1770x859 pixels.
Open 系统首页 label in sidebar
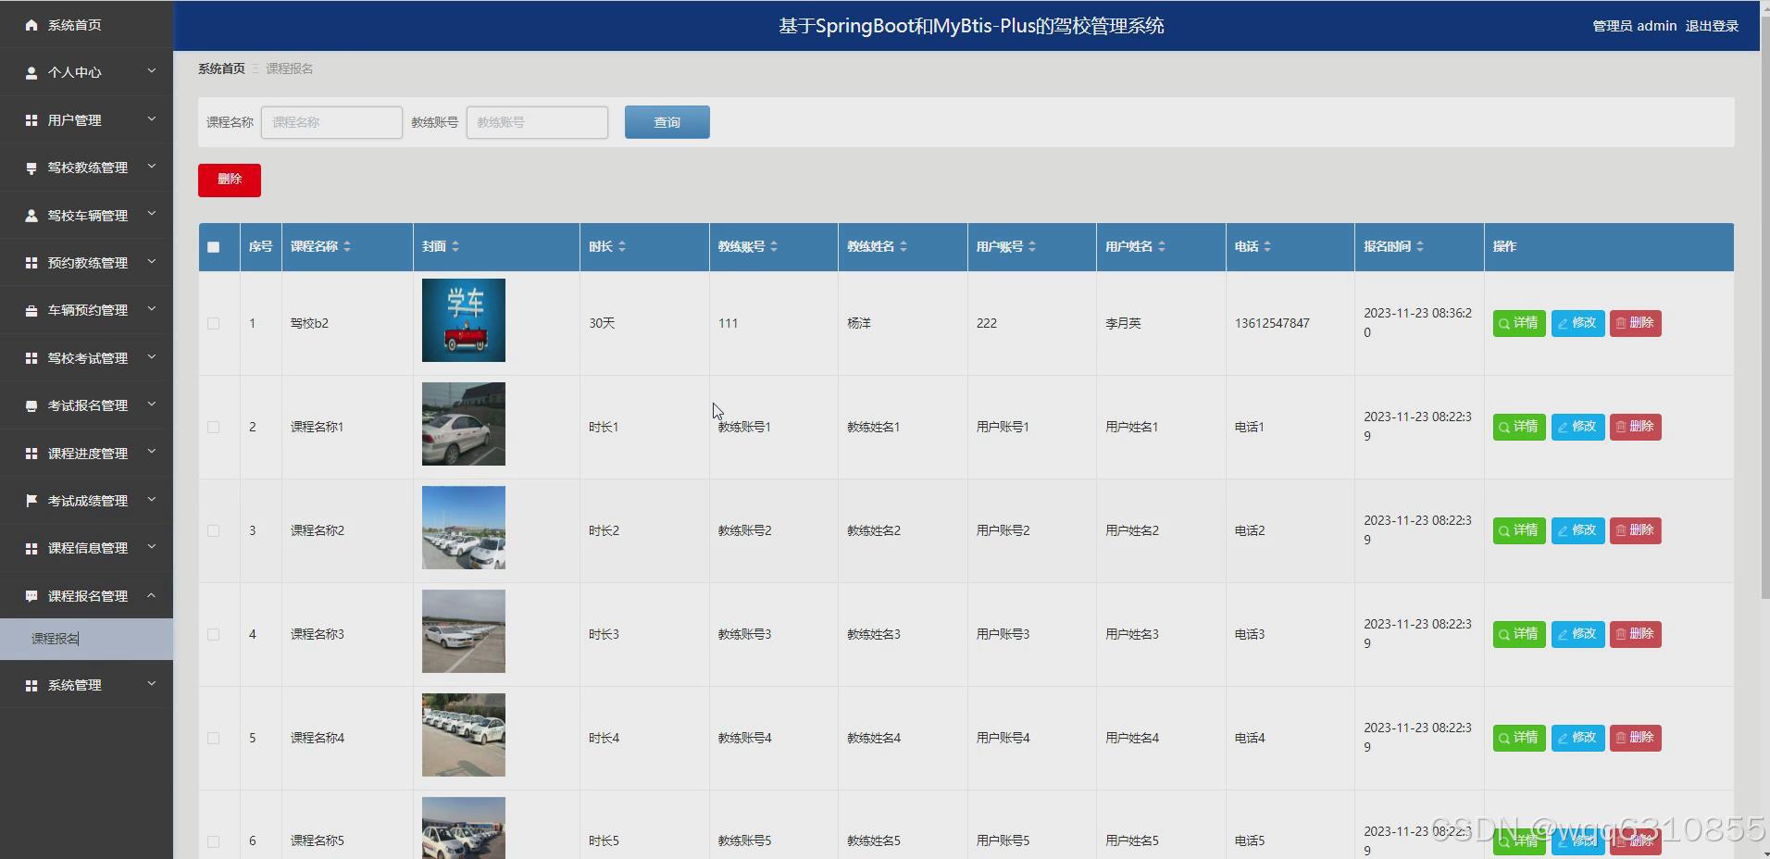tap(75, 25)
